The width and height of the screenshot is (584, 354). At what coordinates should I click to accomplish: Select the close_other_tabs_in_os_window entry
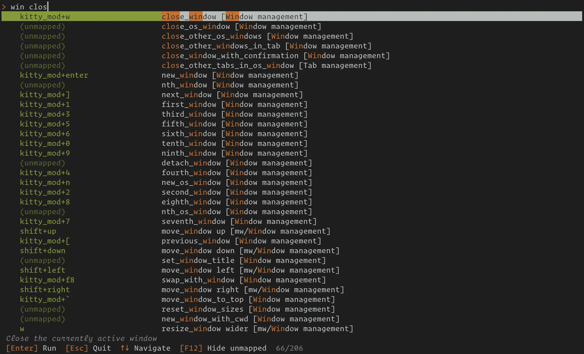point(292,65)
